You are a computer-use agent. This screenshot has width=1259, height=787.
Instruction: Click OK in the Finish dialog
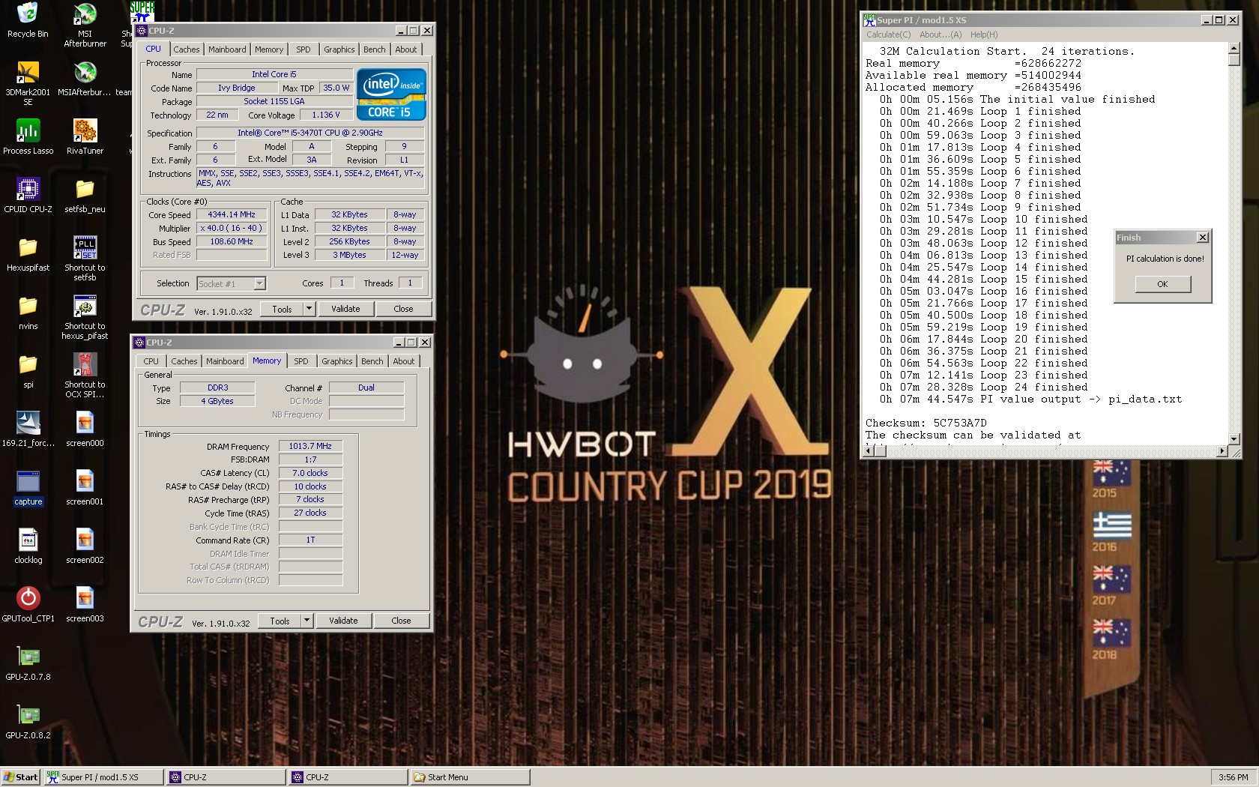pyautogui.click(x=1162, y=284)
